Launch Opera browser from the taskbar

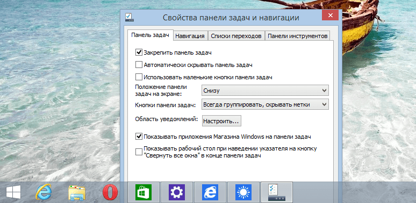(110, 192)
